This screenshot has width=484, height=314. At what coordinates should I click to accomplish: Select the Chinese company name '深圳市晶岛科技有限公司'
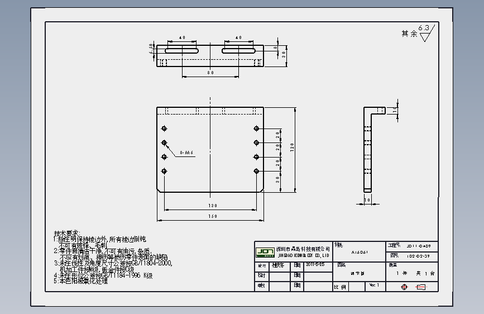click(x=303, y=249)
